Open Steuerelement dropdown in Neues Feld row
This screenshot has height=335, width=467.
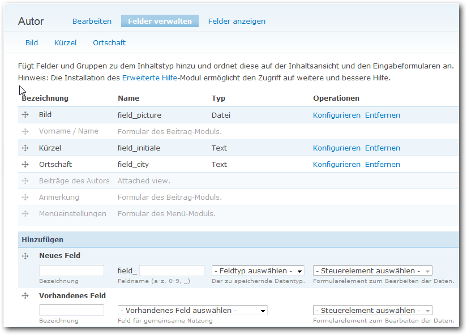[372, 271]
